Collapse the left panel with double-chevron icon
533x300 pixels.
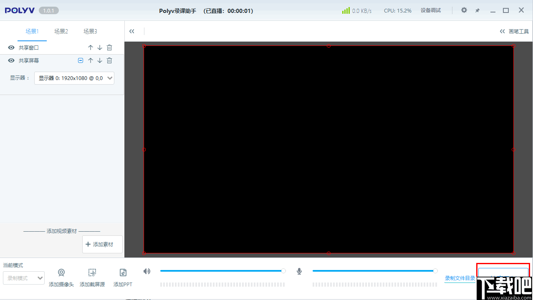(x=132, y=31)
